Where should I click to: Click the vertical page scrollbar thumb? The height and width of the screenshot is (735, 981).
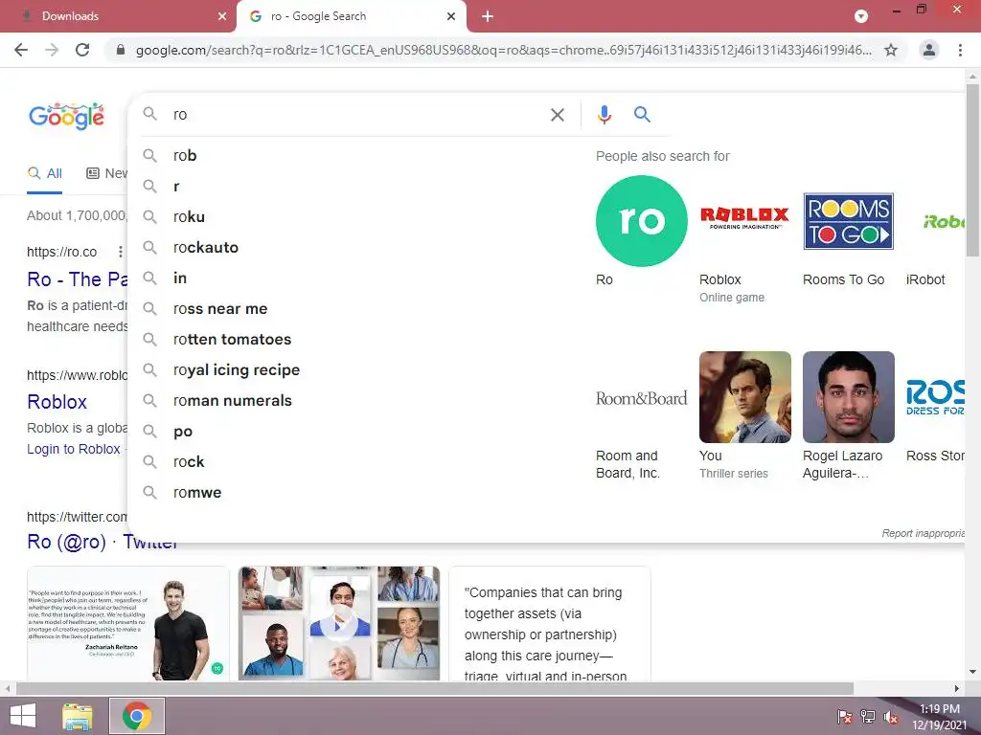(x=972, y=170)
